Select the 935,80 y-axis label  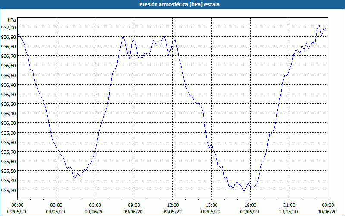click(8, 143)
